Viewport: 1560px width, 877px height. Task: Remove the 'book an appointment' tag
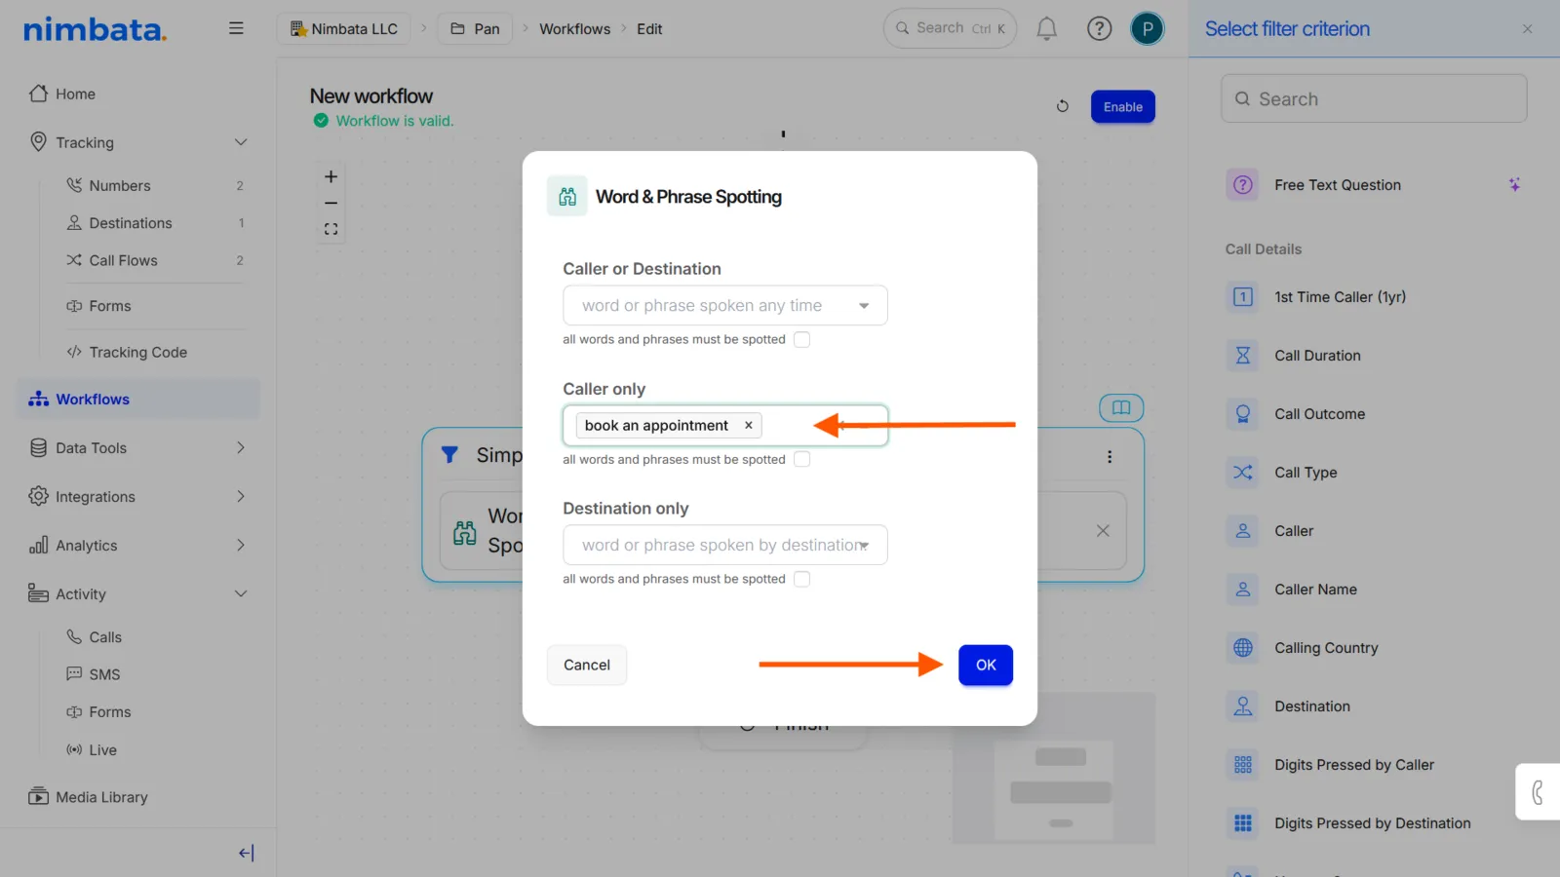click(749, 425)
